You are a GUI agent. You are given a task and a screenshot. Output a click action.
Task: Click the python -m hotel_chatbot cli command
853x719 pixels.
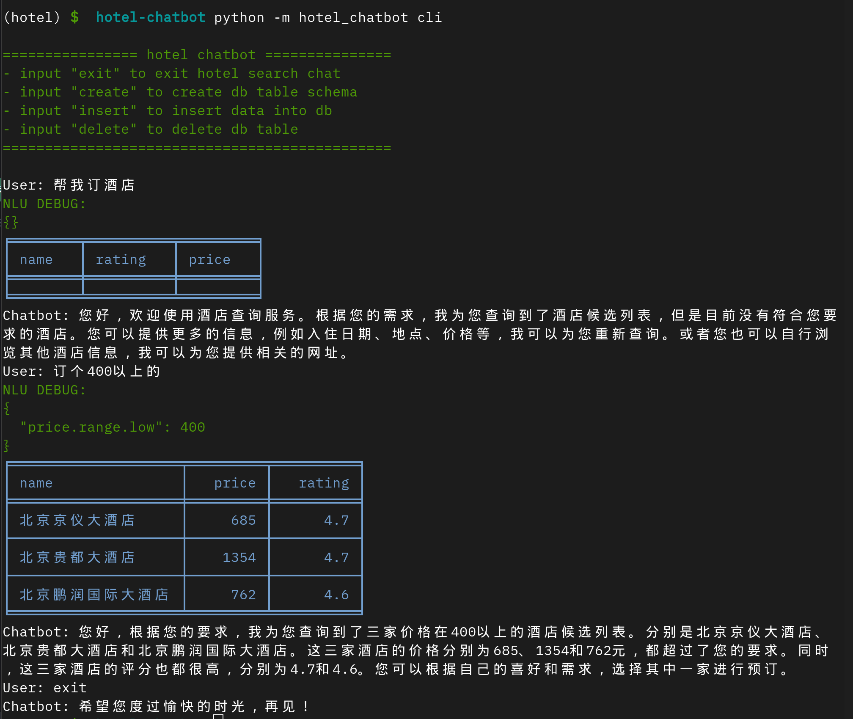[x=328, y=17]
